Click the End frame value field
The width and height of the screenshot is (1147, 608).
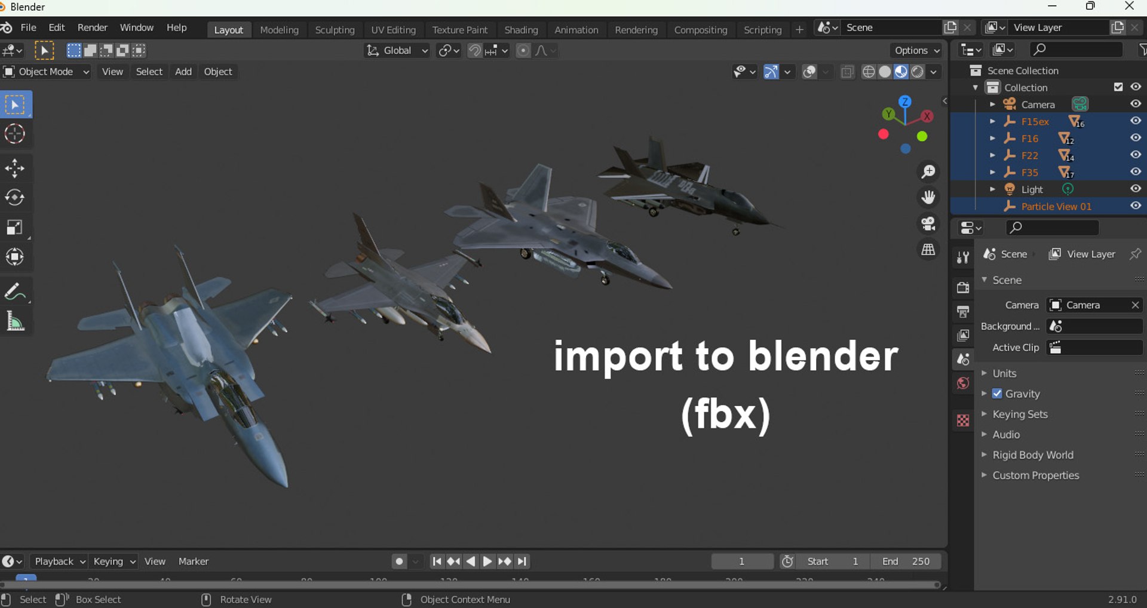(907, 561)
